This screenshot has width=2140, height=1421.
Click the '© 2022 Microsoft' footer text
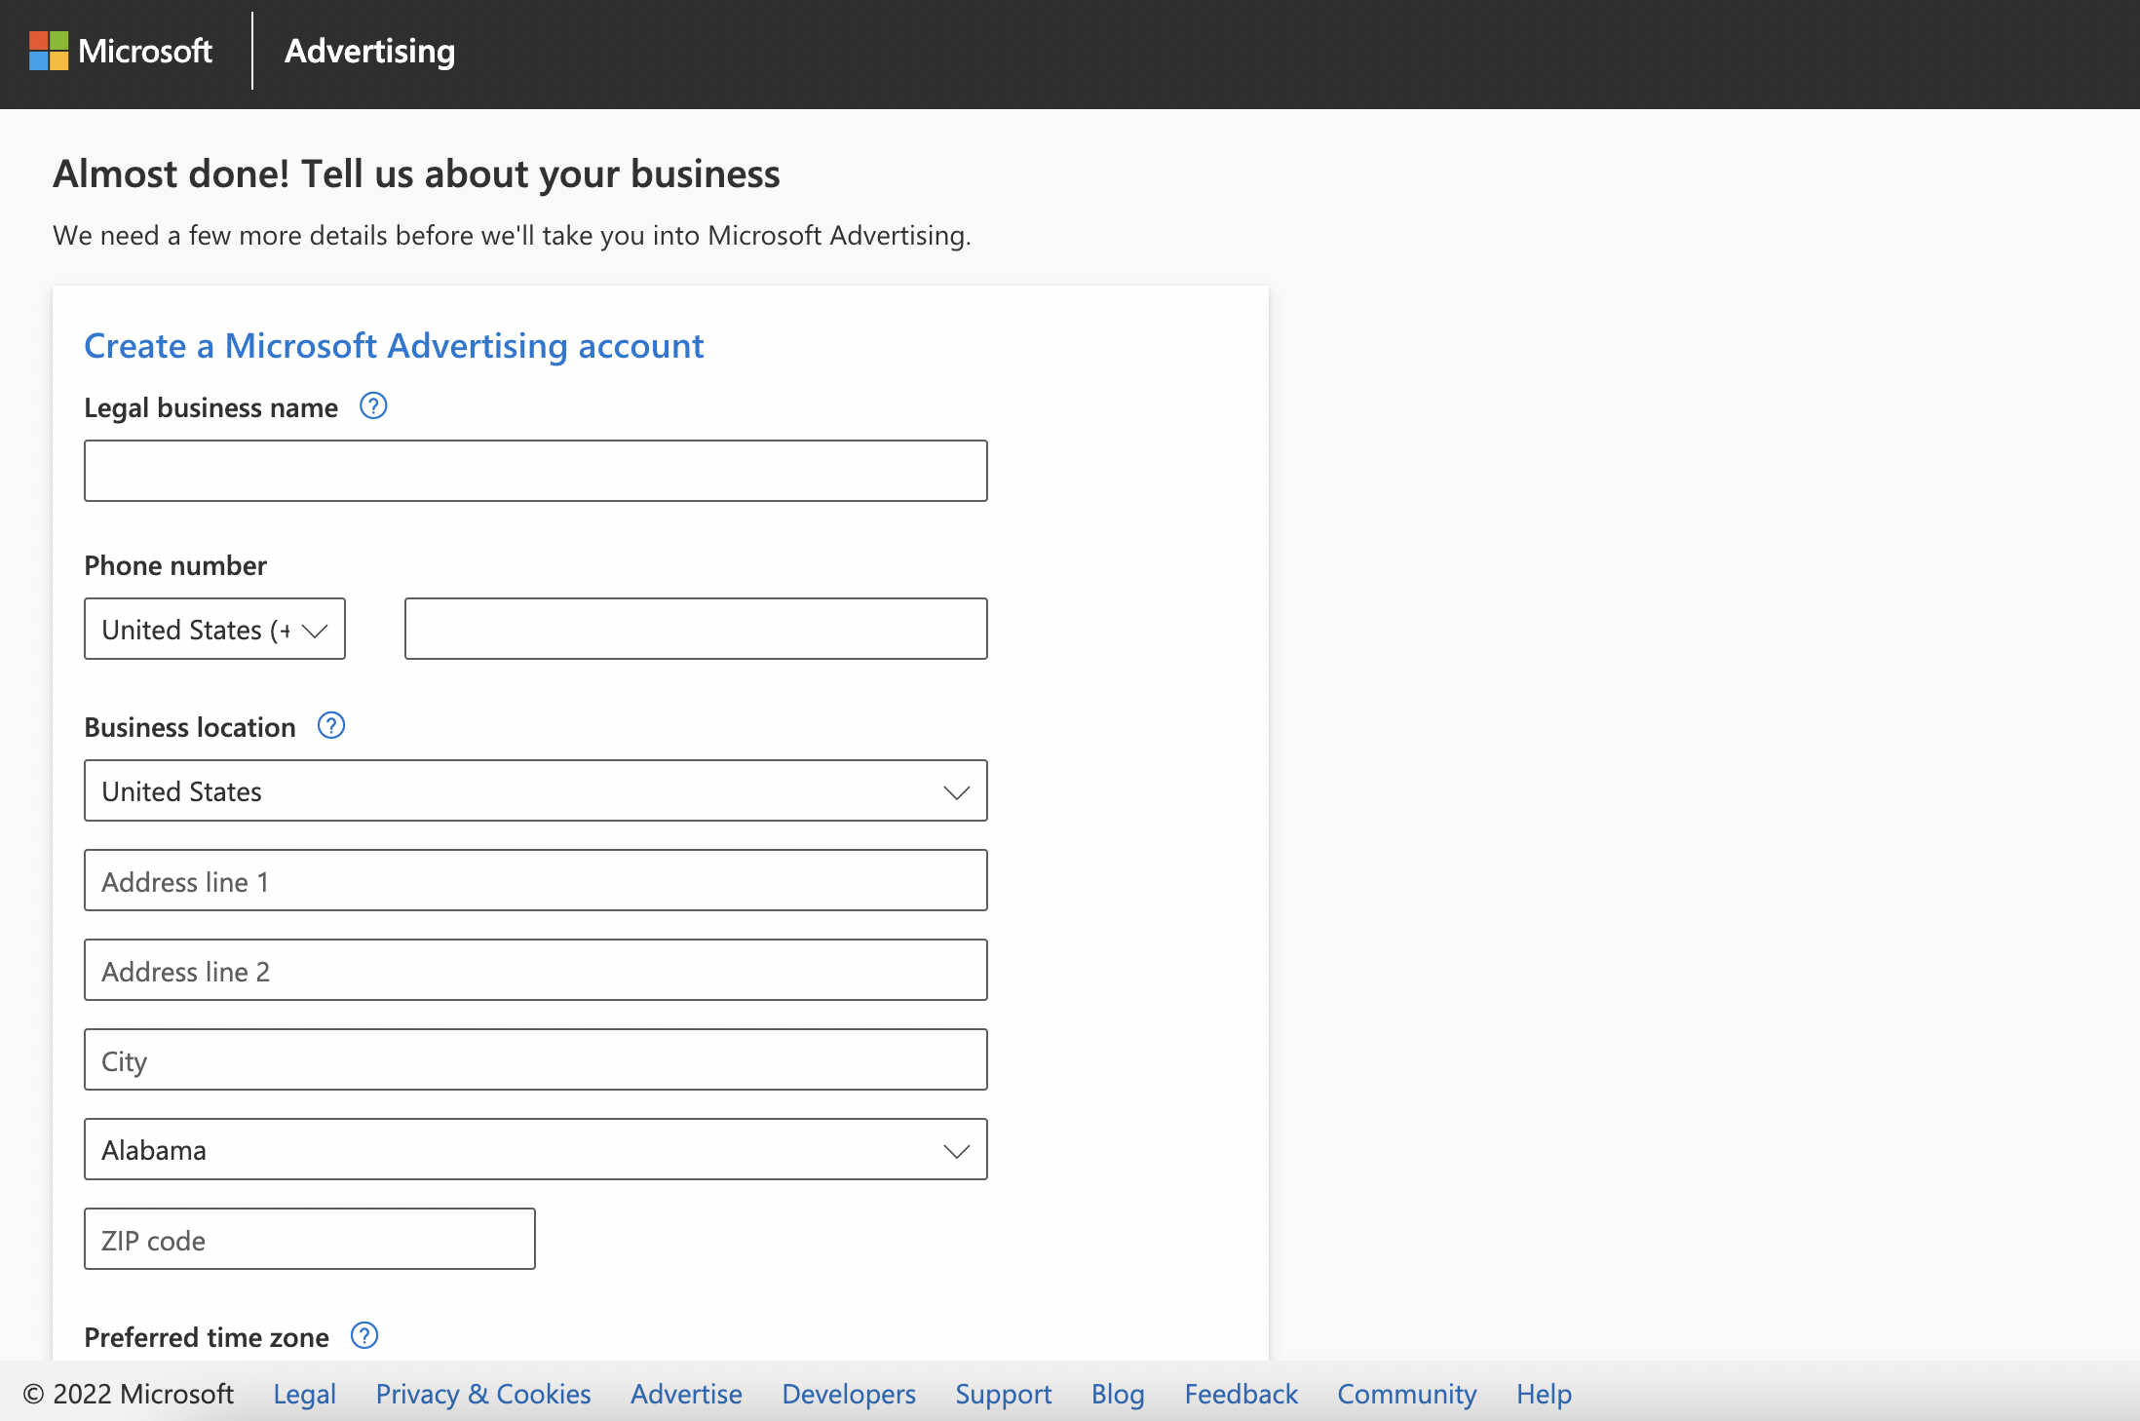click(128, 1394)
